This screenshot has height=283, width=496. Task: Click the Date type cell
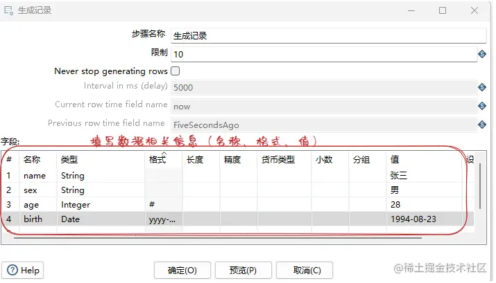coord(101,219)
